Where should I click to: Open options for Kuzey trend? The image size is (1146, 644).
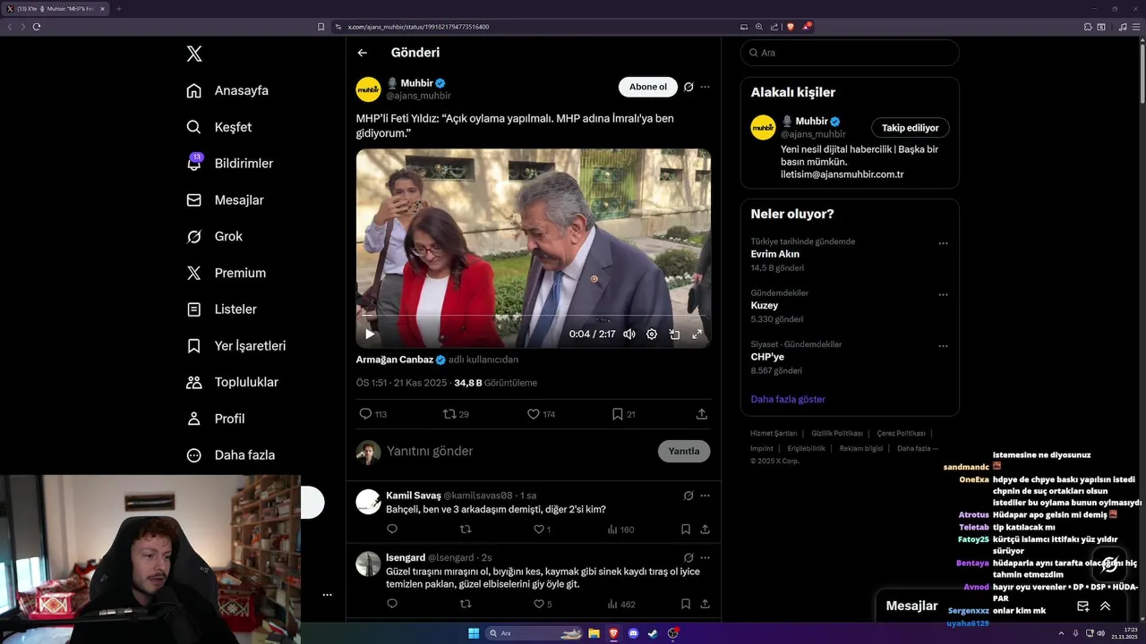tap(943, 294)
